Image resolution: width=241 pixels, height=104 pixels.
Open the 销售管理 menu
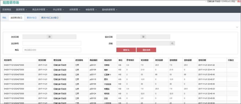(x=91, y=10)
